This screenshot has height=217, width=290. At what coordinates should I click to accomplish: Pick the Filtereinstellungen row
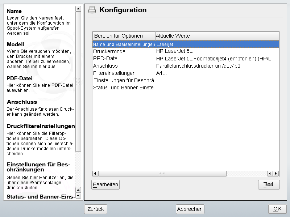(x=114, y=73)
